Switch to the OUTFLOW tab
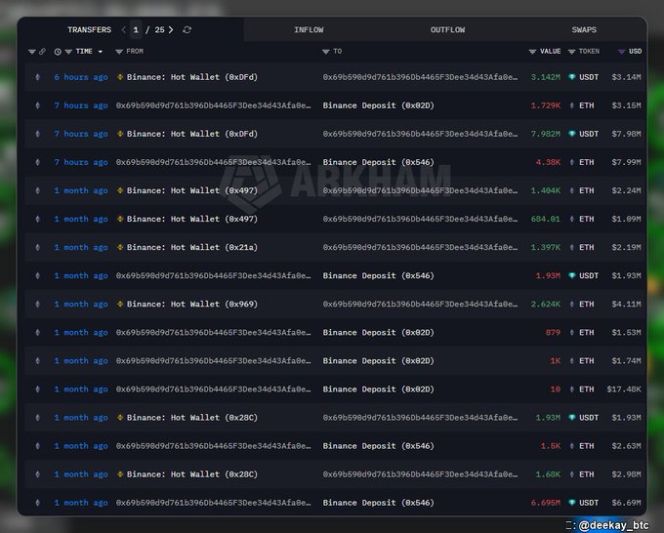The image size is (664, 533). (x=447, y=30)
